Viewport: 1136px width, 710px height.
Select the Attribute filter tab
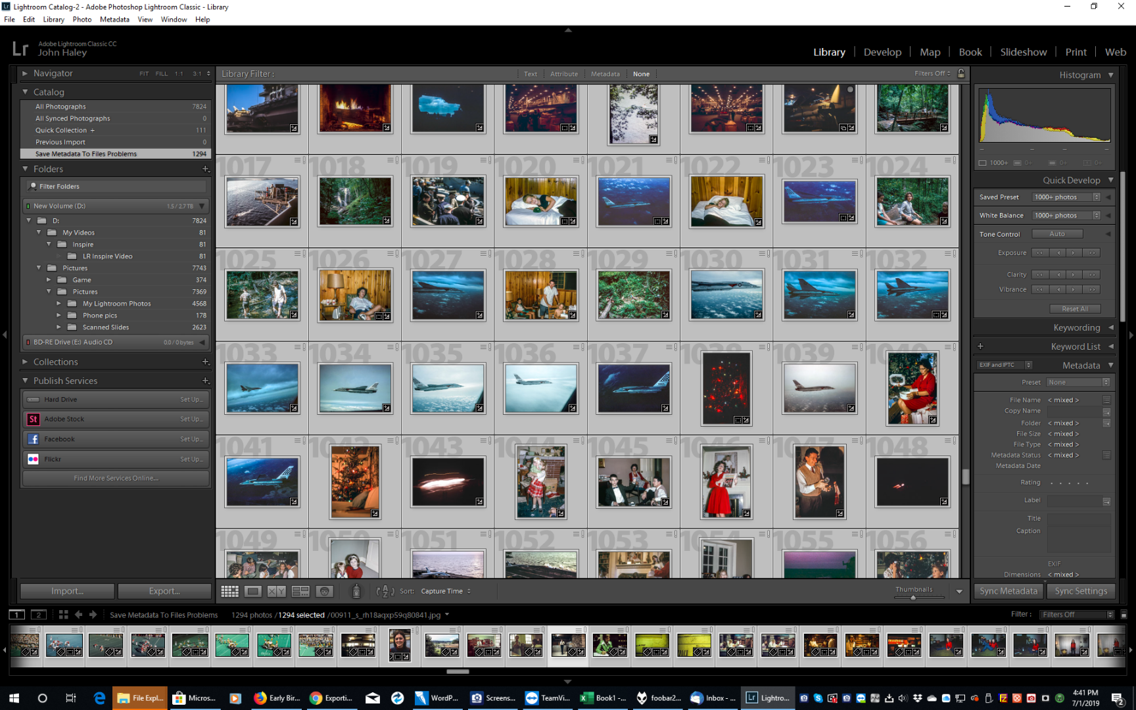click(x=564, y=74)
